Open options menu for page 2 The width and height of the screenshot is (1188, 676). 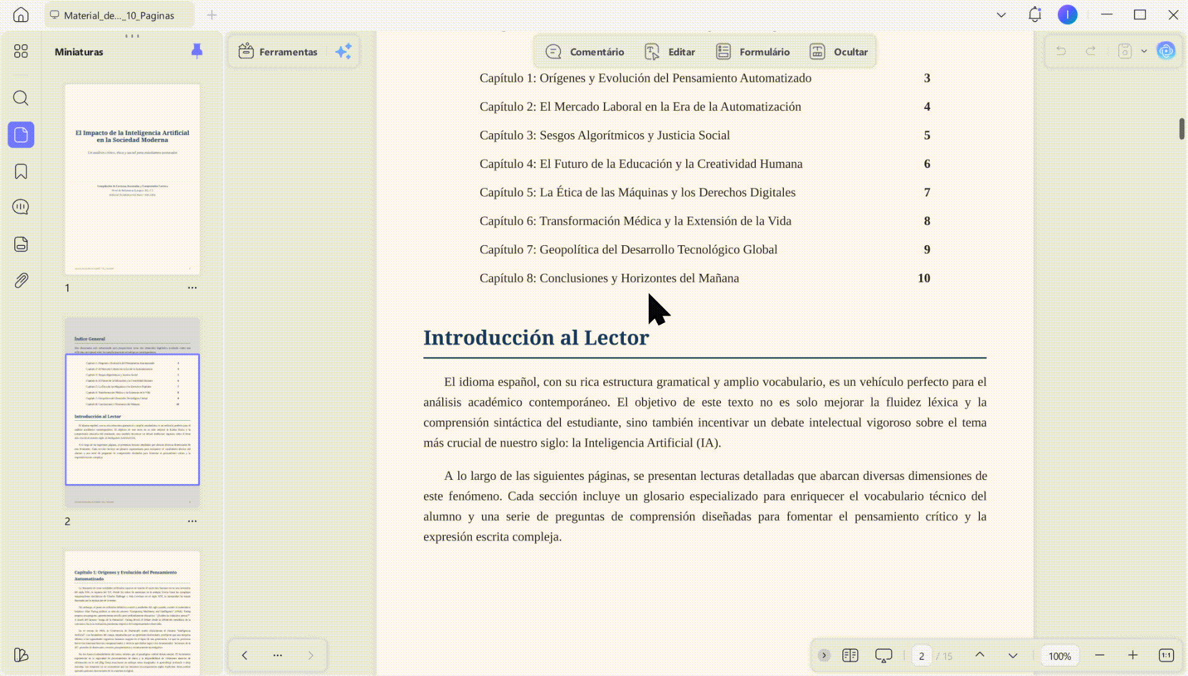tap(192, 521)
